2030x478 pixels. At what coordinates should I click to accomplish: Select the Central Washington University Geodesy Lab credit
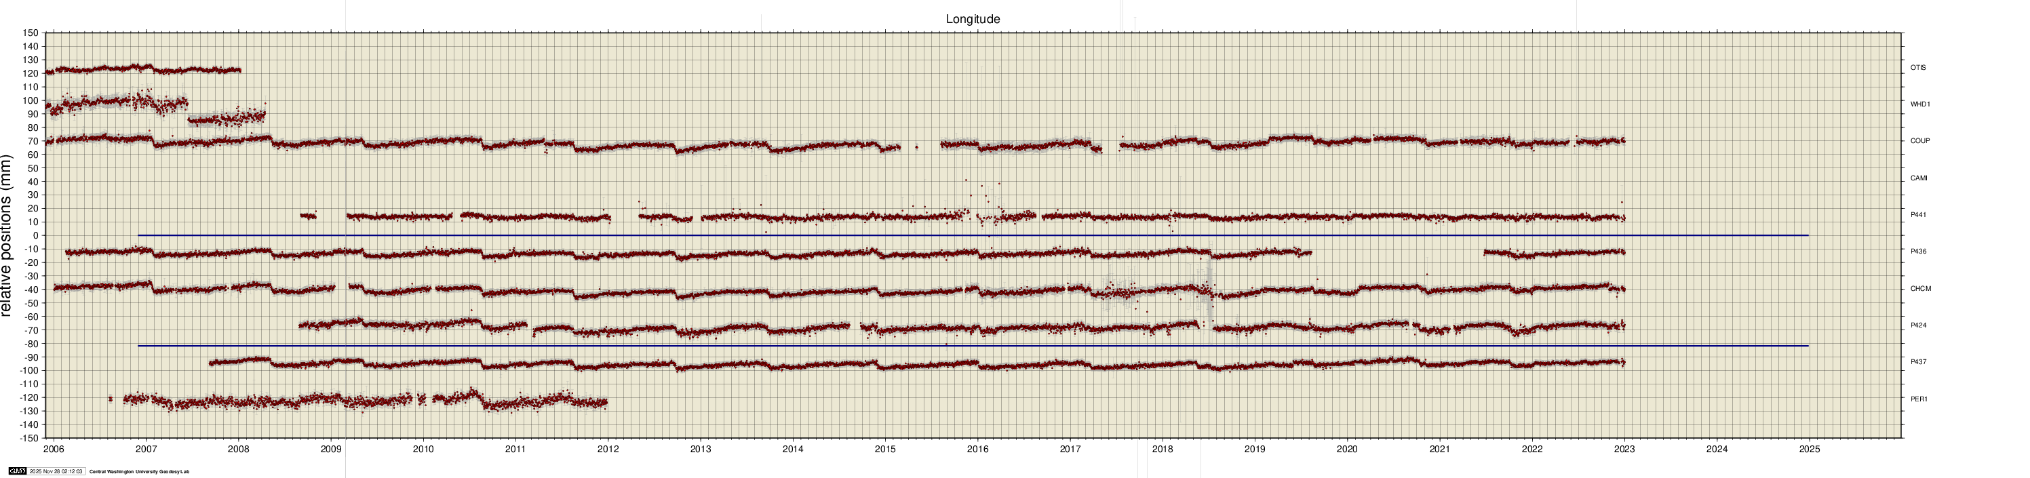pyautogui.click(x=138, y=472)
